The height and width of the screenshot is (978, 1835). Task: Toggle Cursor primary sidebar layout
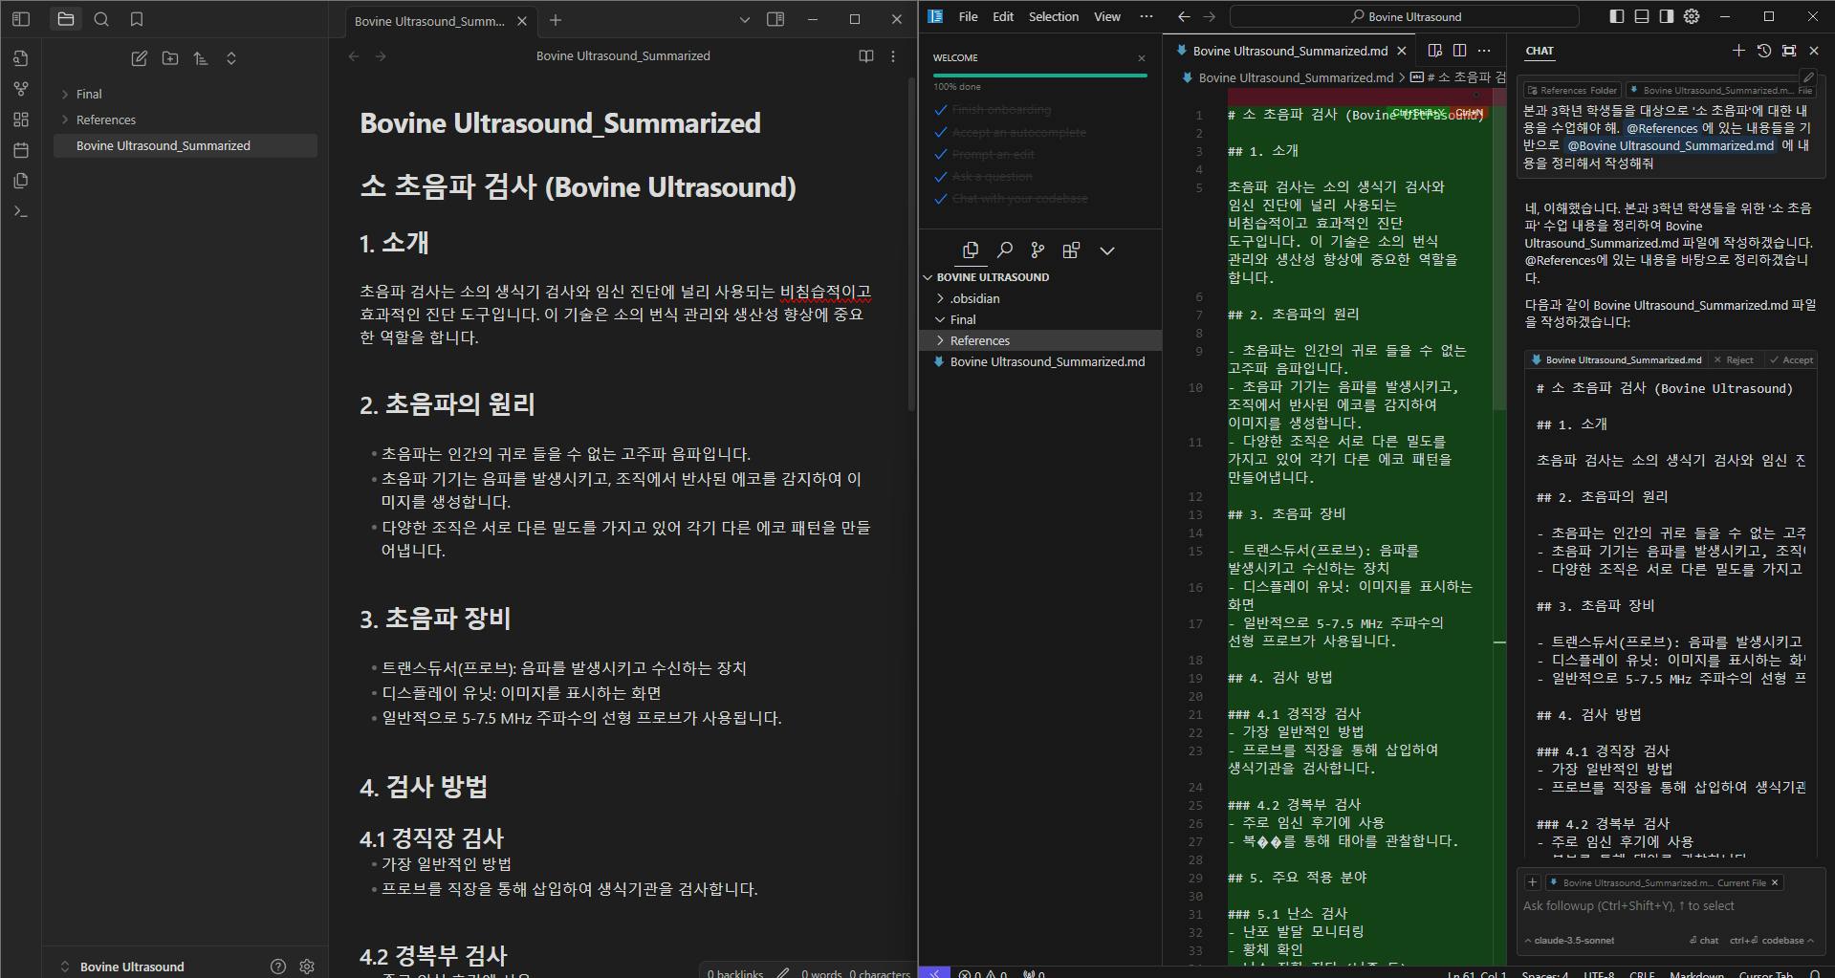(x=1617, y=16)
